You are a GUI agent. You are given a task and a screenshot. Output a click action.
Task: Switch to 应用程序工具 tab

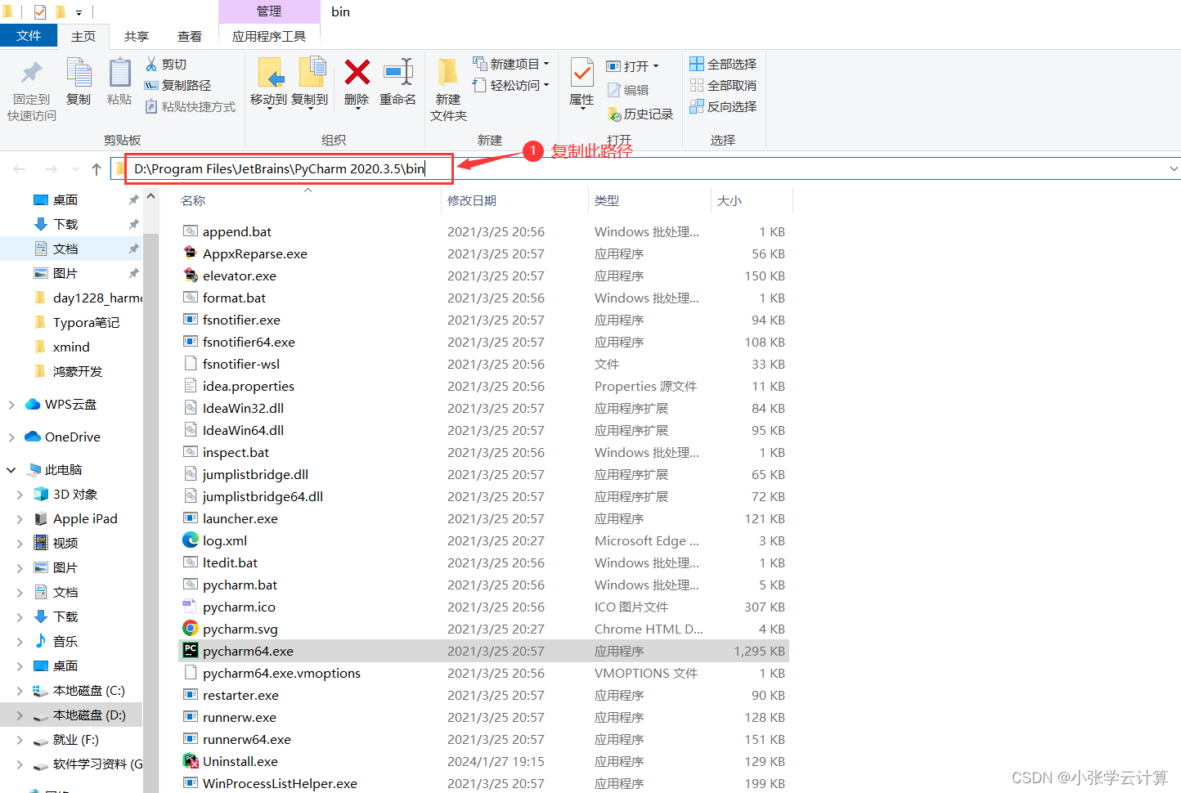point(269,36)
